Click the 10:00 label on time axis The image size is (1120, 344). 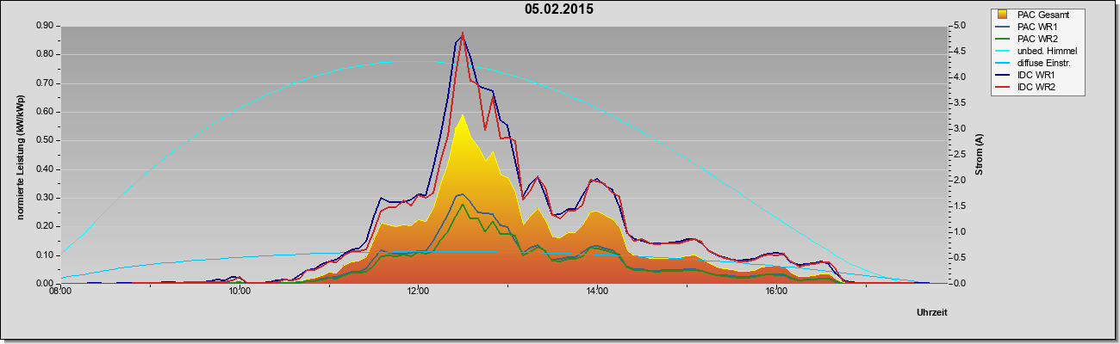[240, 292]
